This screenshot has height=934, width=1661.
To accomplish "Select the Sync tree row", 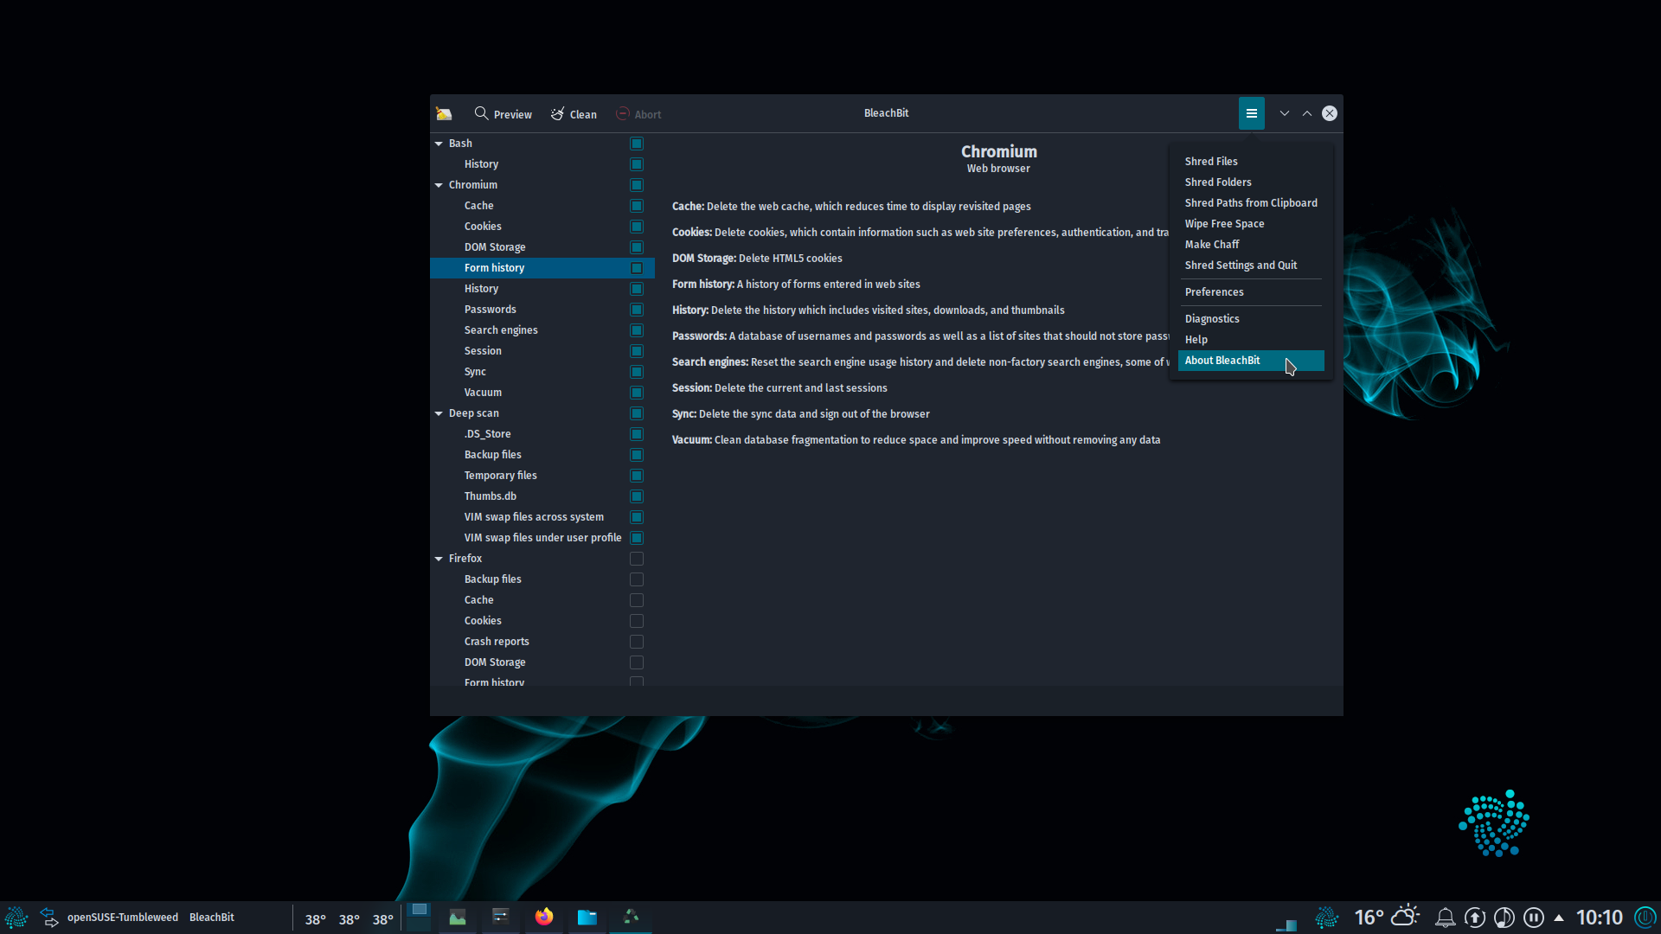I will (542, 372).
